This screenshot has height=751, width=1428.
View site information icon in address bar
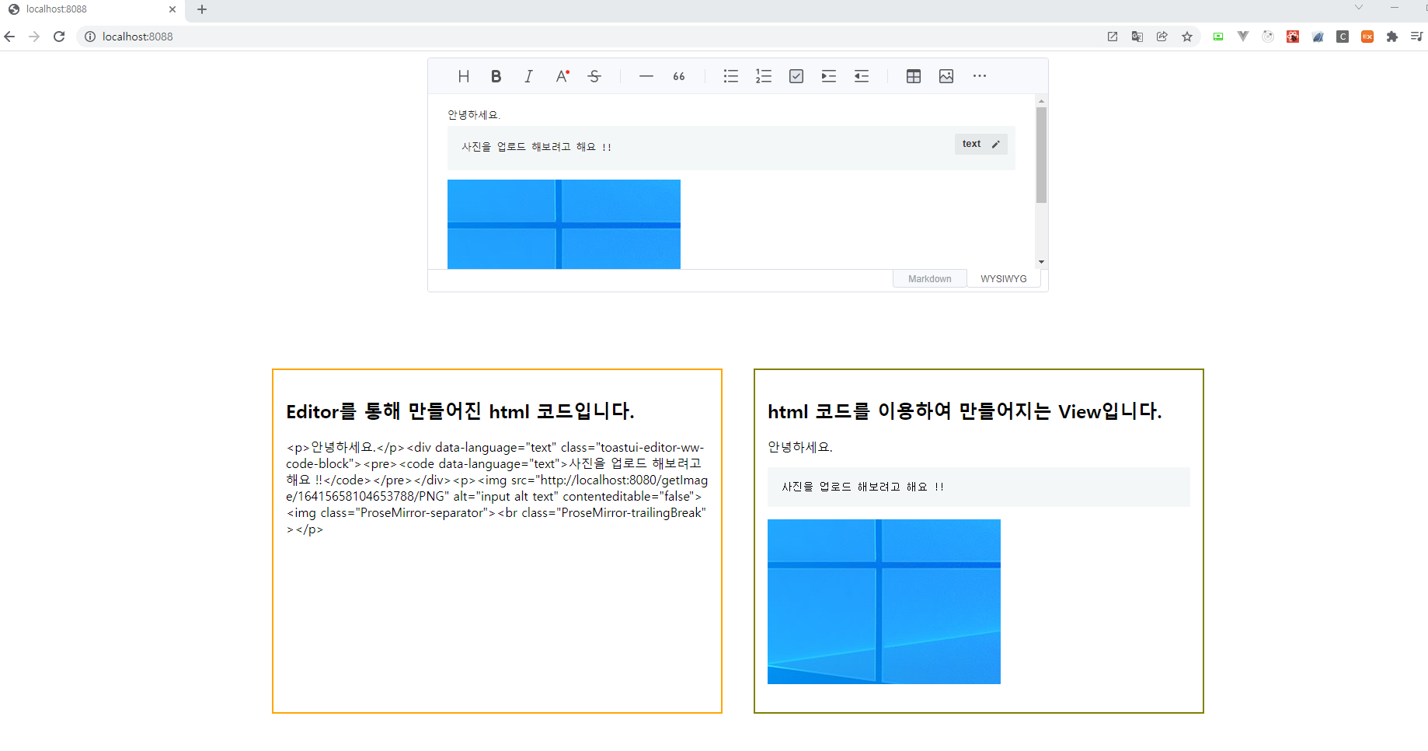90,37
